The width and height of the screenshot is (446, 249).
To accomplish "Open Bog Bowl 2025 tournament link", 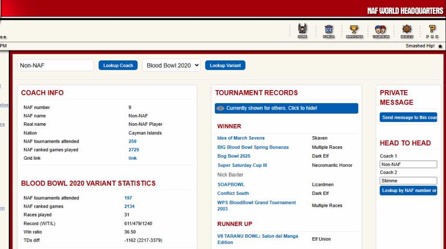I will [234, 156].
